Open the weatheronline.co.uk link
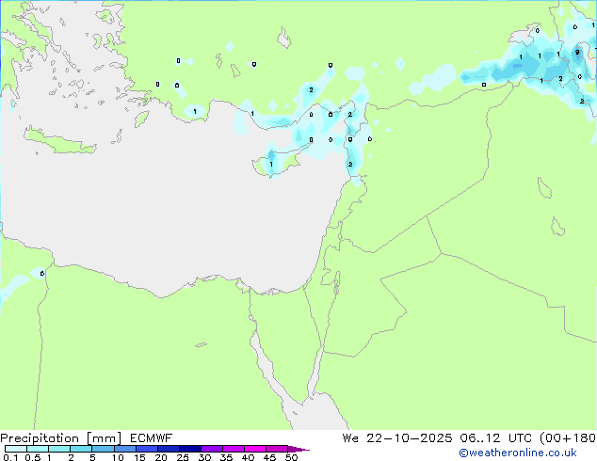The image size is (597, 461). pyautogui.click(x=518, y=453)
